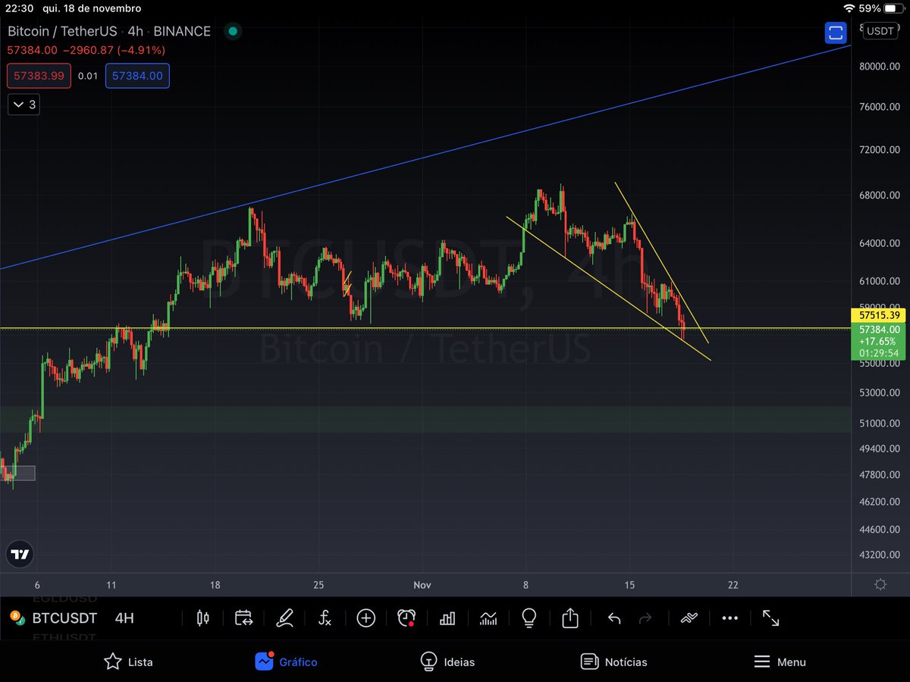
Task: Undo the last chart action
Action: pyautogui.click(x=614, y=619)
